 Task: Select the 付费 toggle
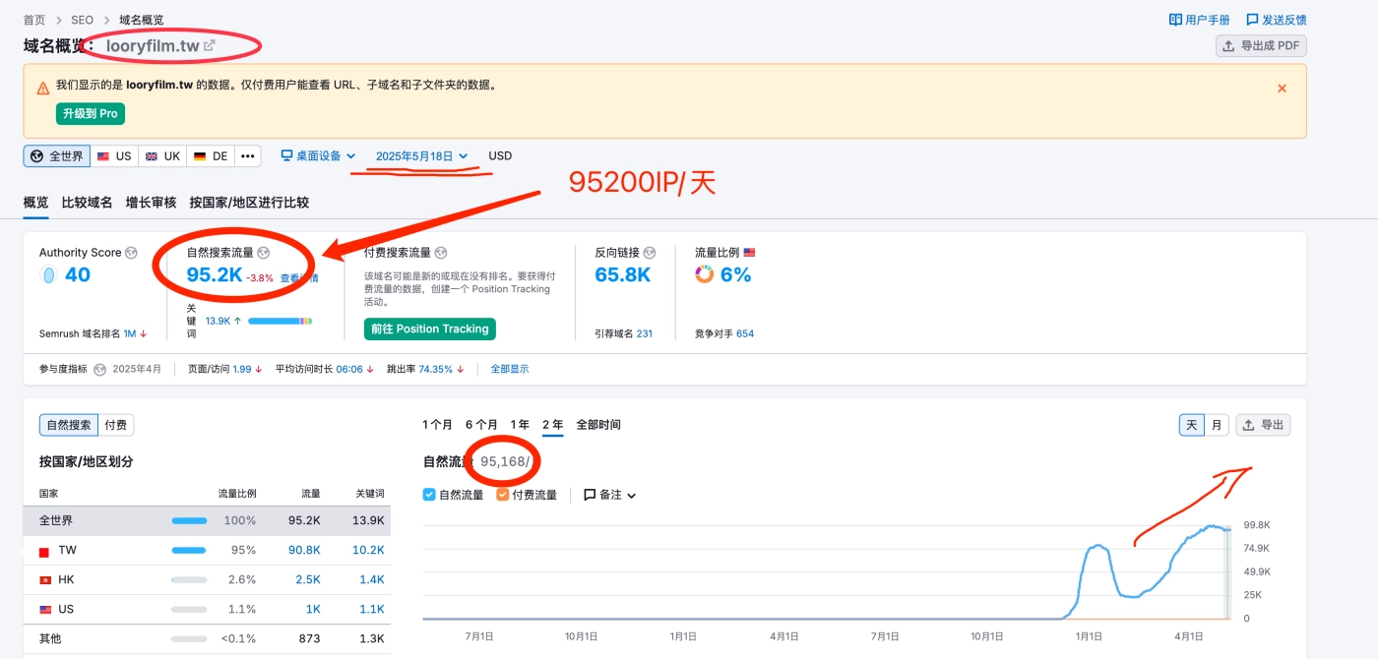(x=116, y=425)
